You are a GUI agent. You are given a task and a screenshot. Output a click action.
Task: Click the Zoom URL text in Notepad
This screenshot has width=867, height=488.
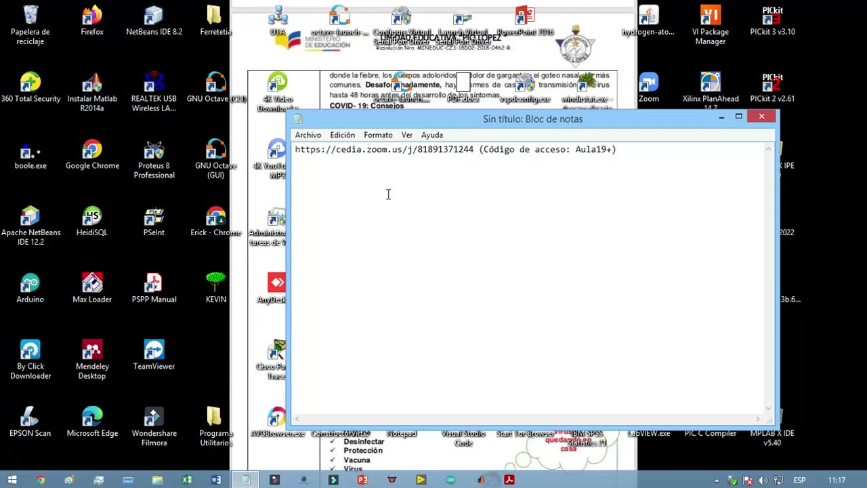(384, 149)
